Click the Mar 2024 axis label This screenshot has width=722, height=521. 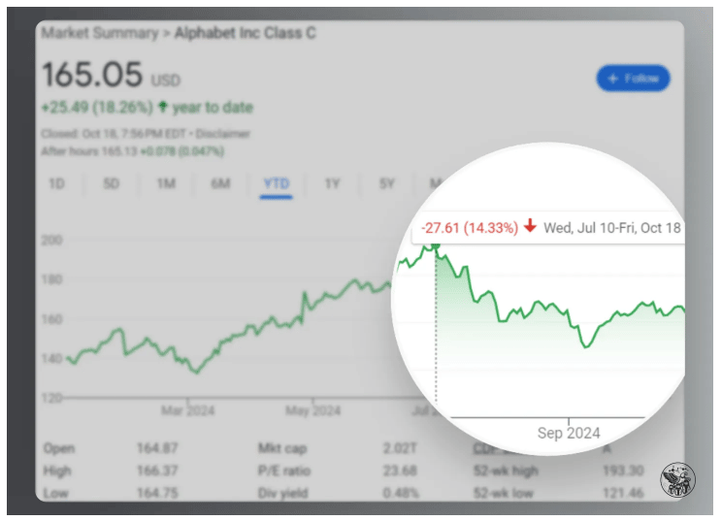(186, 410)
